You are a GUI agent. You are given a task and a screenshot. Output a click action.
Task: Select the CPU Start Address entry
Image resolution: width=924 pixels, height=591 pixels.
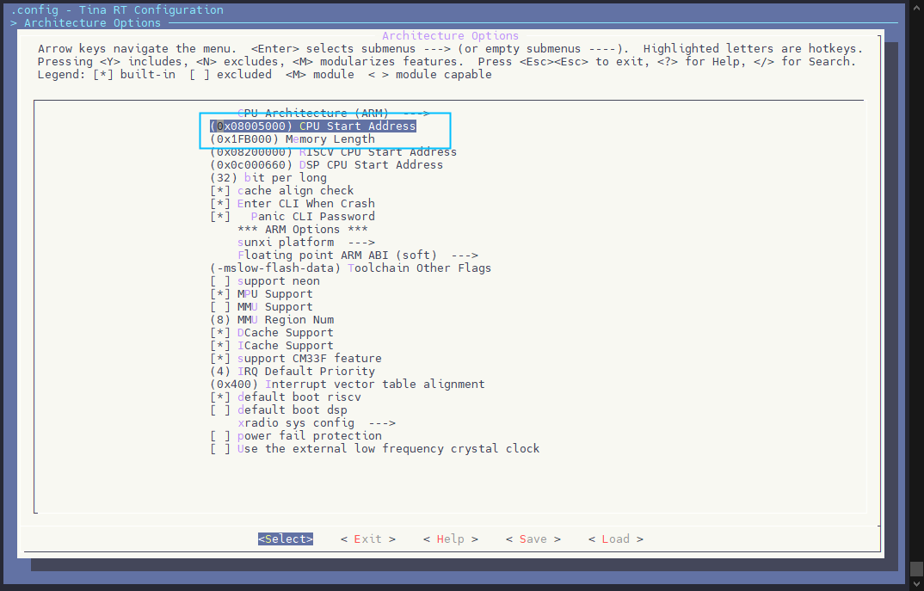coord(312,126)
